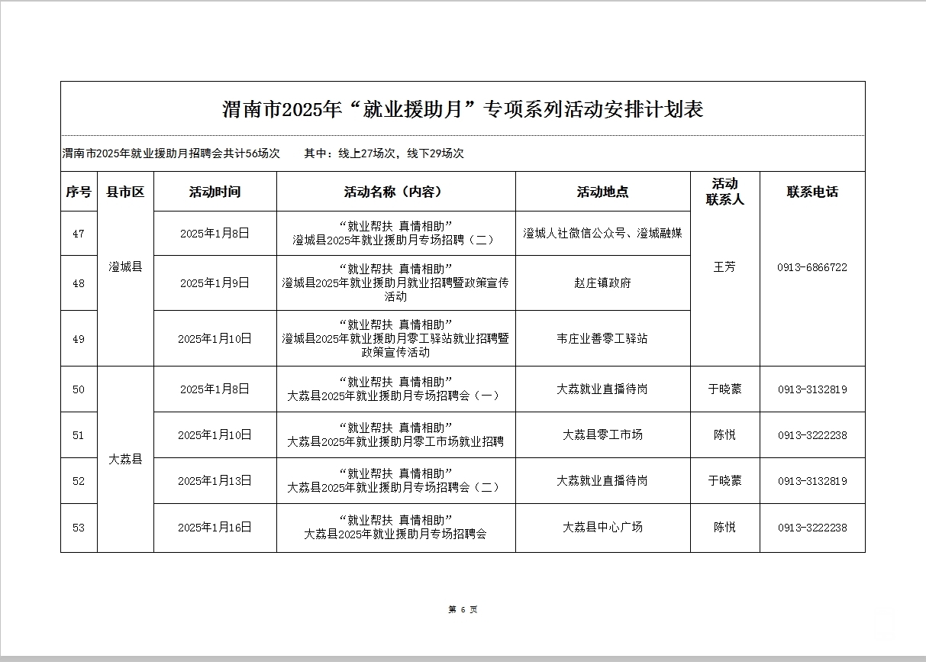Click the page 6 footer number

point(463,609)
